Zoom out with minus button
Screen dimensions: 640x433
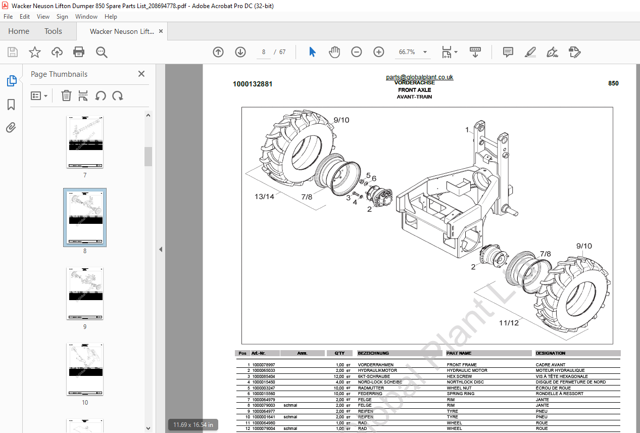pyautogui.click(x=357, y=52)
